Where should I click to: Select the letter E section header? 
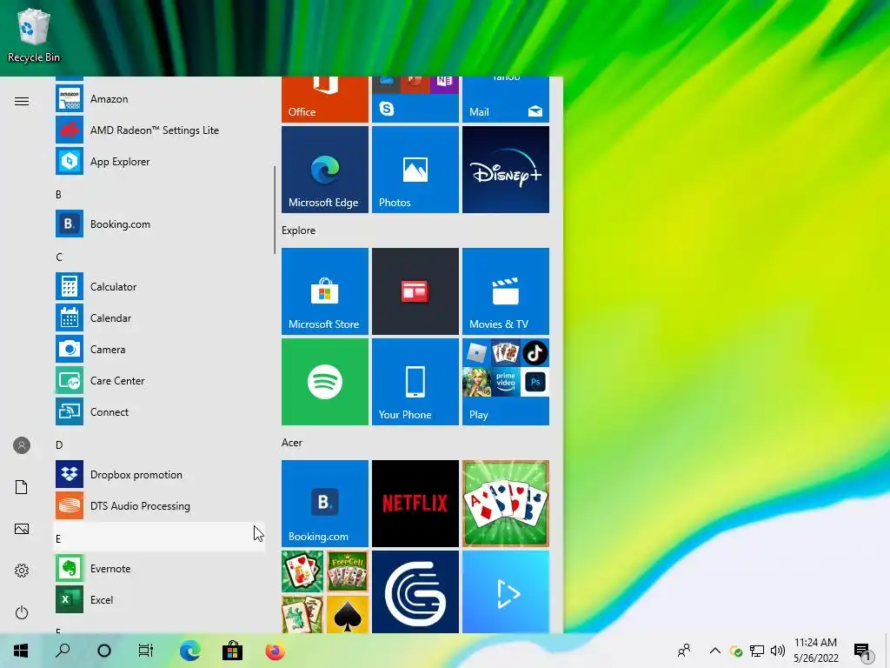point(159,537)
